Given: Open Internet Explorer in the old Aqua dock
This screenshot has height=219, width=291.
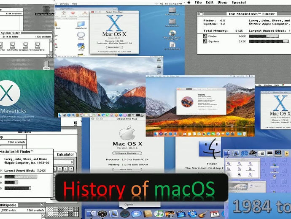Looking at the screenshot, I should [245, 153].
